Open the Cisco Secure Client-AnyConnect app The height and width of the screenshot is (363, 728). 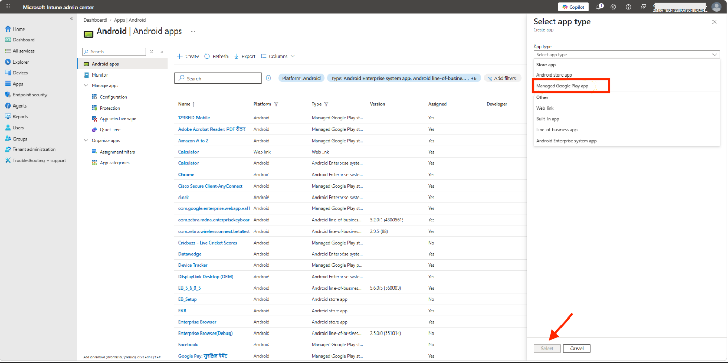(x=210, y=186)
